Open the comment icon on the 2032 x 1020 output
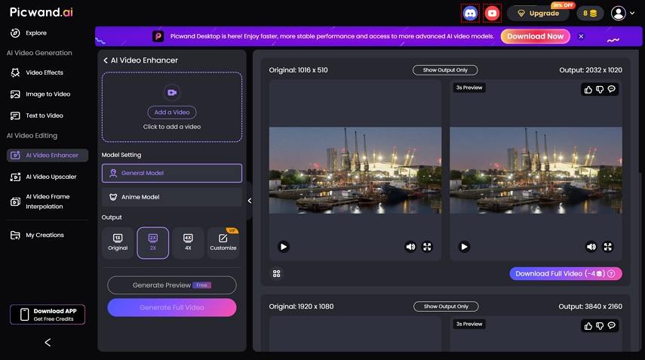The height and width of the screenshot is (360, 645). pyautogui.click(x=612, y=89)
